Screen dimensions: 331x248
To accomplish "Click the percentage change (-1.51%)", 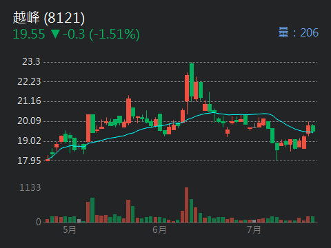I will 114,34.
